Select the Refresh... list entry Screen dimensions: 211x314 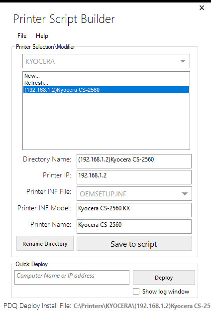(x=36, y=83)
